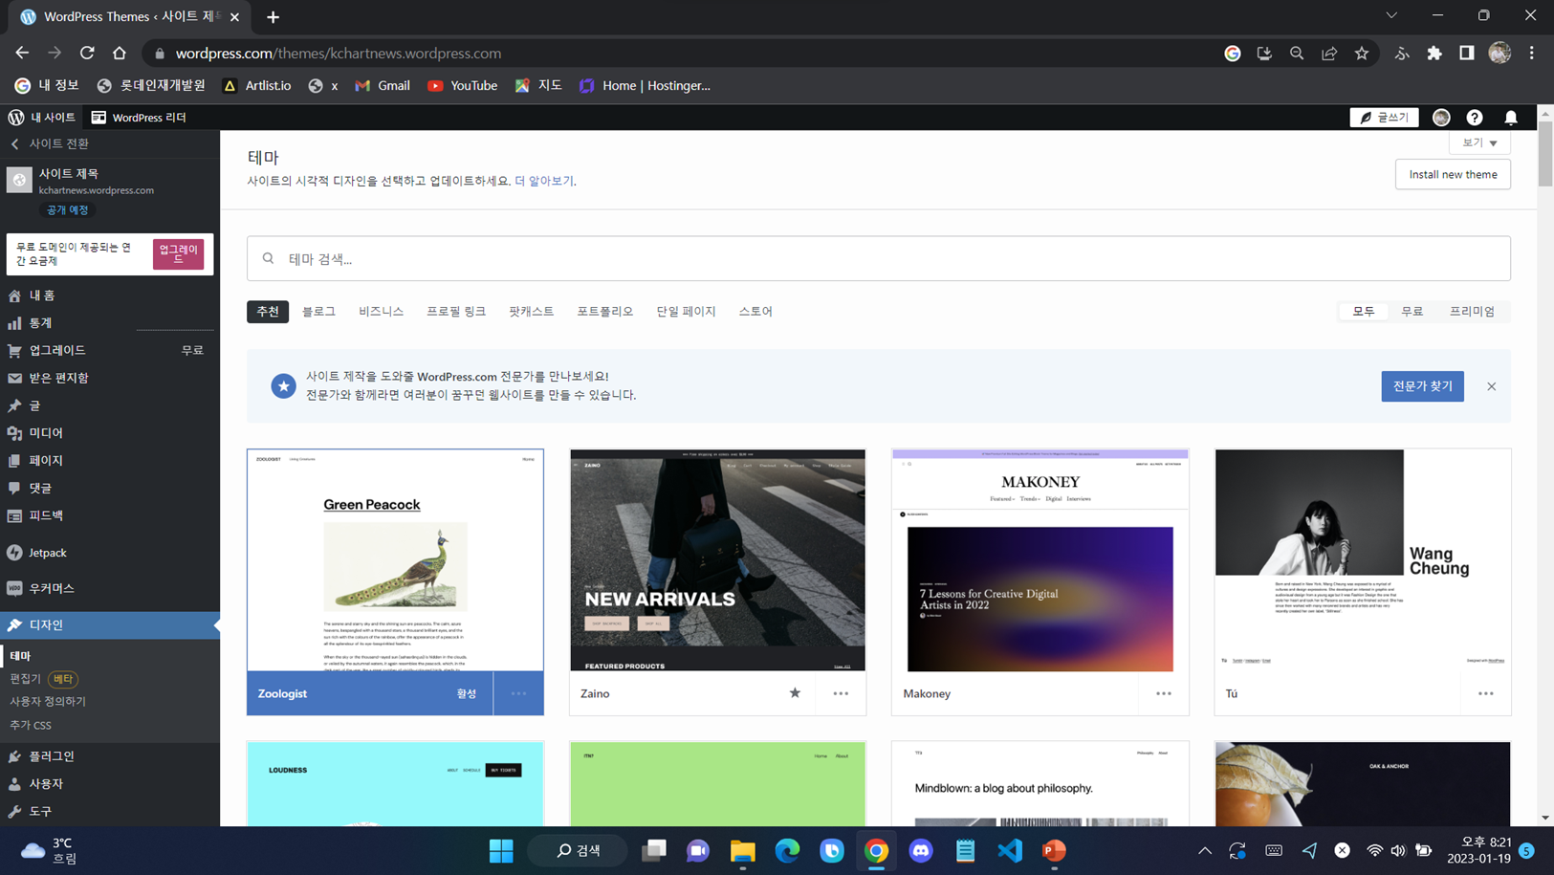Open 도구 in sidebar
The height and width of the screenshot is (875, 1554).
click(110, 811)
